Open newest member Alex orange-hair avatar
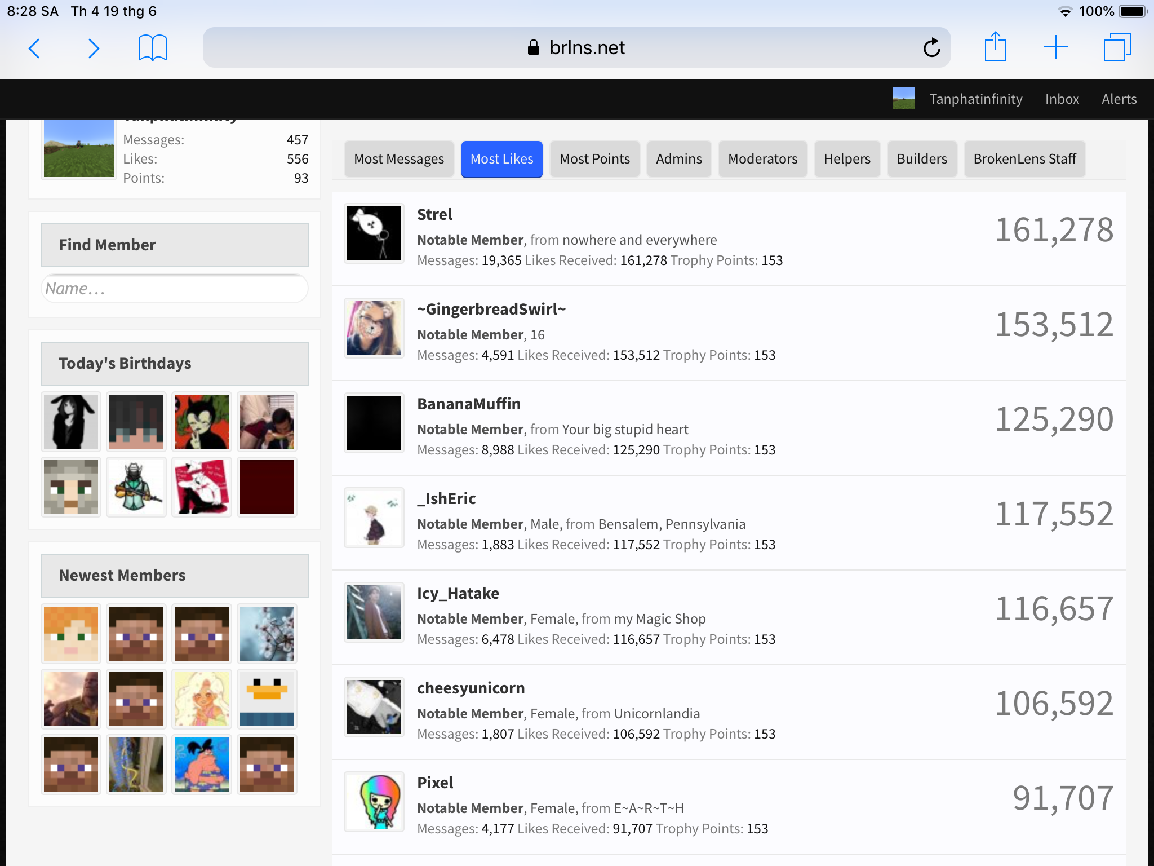1154x866 pixels. 71,634
